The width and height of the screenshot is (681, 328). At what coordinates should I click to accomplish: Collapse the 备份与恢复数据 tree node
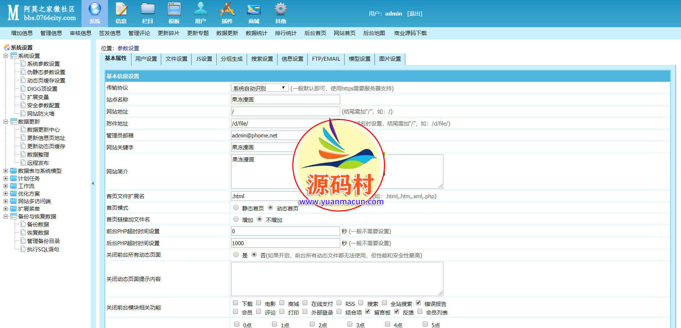pos(6,216)
